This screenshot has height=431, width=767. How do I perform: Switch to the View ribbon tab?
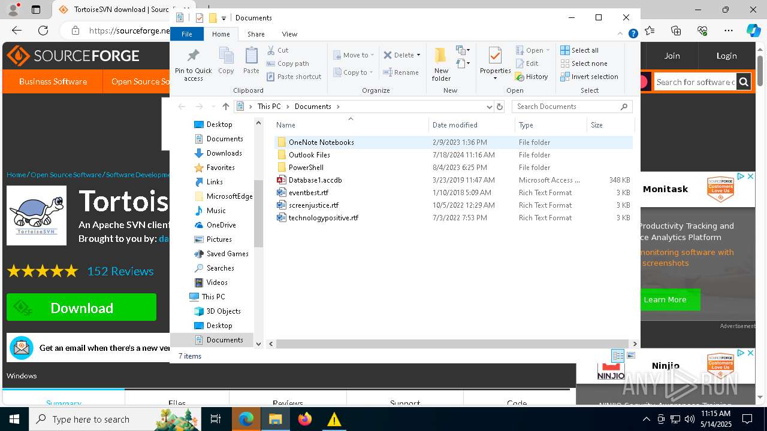[289, 34]
